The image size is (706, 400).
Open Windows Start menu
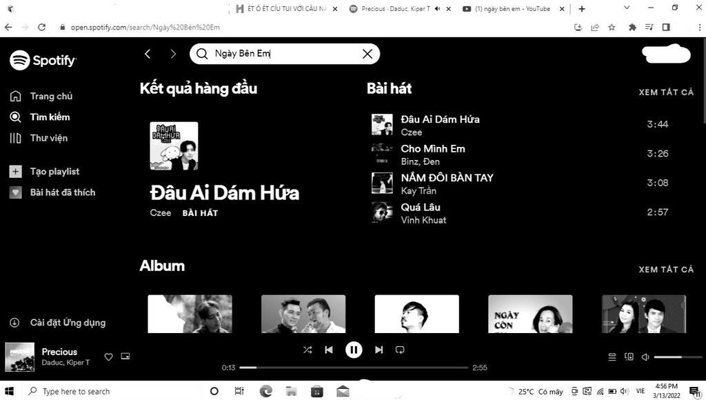(x=9, y=391)
